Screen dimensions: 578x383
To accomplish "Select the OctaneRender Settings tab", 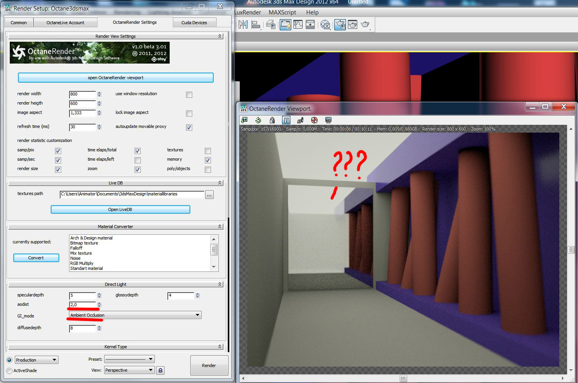I will (x=135, y=22).
